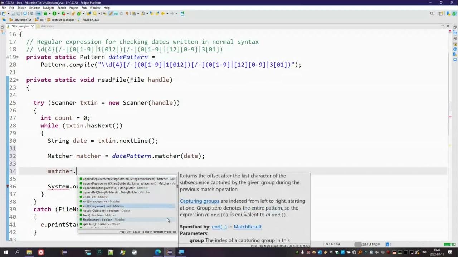Run the program with the green Run icon
This screenshot has width=458, height=257.
point(54,14)
